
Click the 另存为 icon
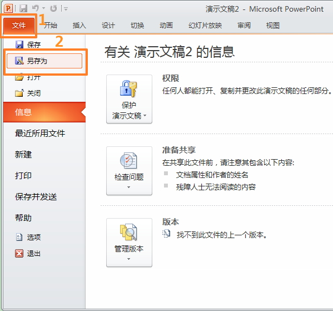pyautogui.click(x=19, y=61)
